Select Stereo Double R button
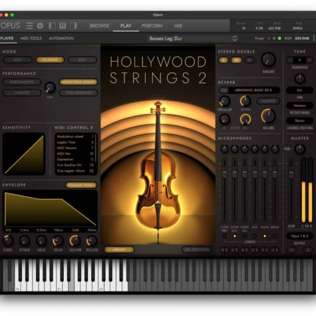 (249, 60)
